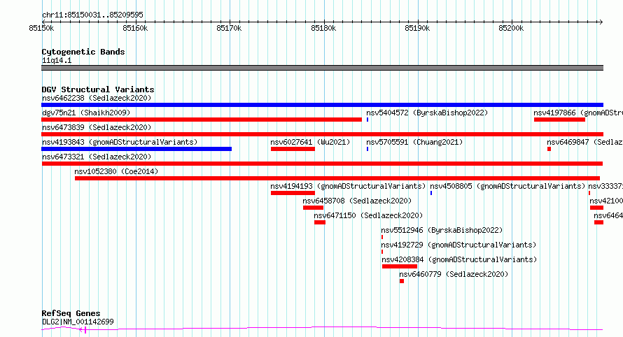Select the red nsv4197866 variant bar

559,120
